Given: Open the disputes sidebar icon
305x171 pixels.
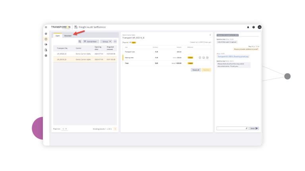Looking at the screenshot, I should [x=46, y=39].
